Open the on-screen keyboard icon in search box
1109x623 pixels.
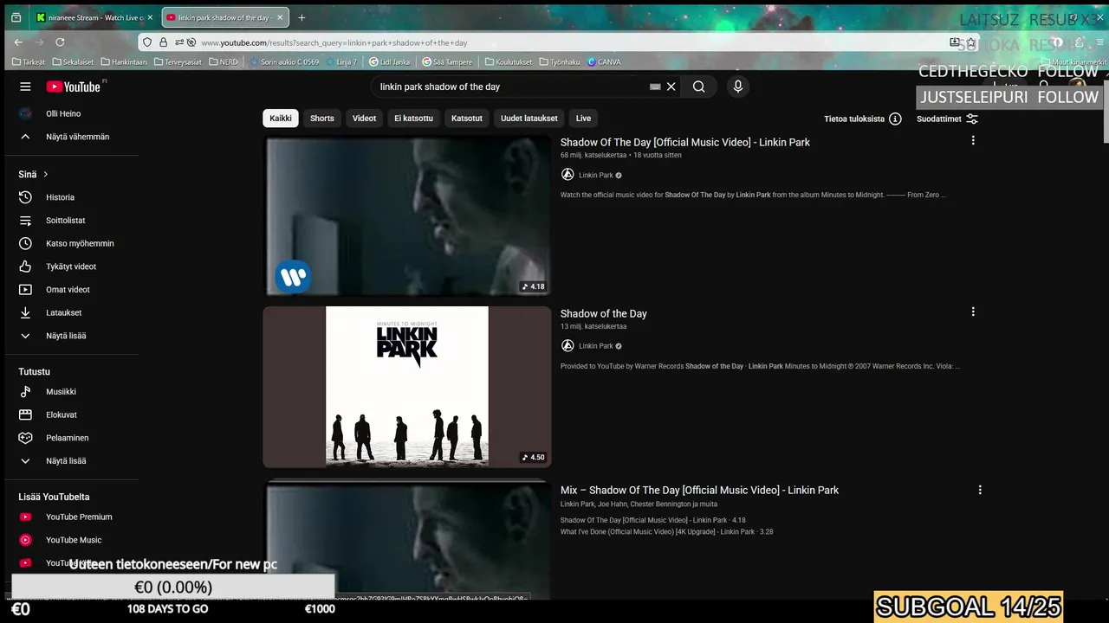click(x=655, y=87)
